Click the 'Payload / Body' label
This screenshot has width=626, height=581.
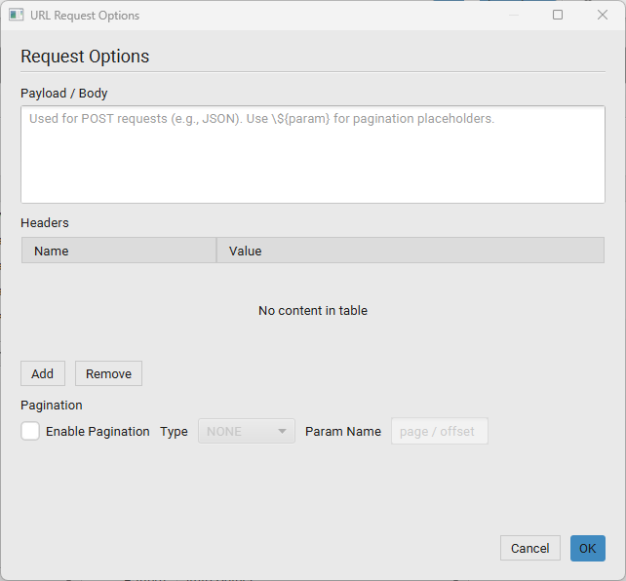[64, 94]
